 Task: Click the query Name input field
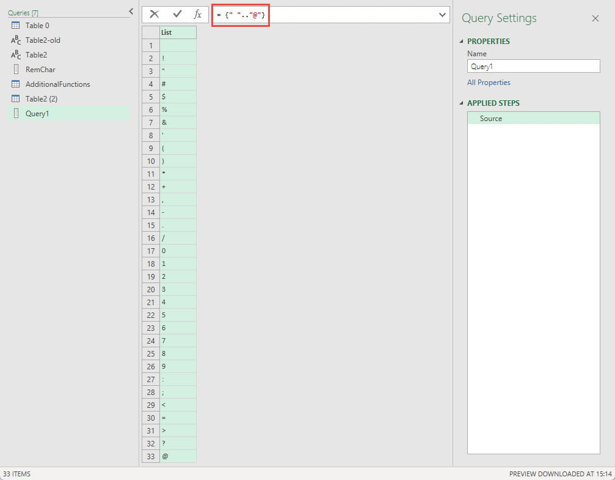(x=533, y=67)
